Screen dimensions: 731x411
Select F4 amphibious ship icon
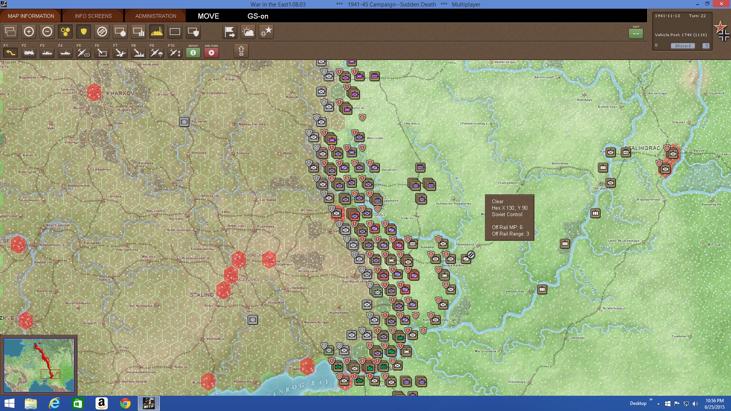point(65,53)
